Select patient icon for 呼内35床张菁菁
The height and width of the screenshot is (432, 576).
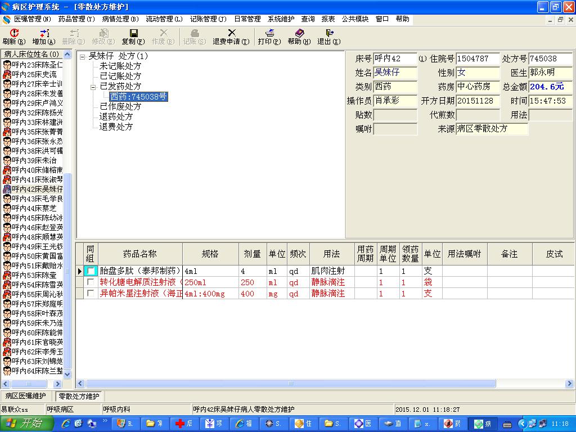click(7, 132)
